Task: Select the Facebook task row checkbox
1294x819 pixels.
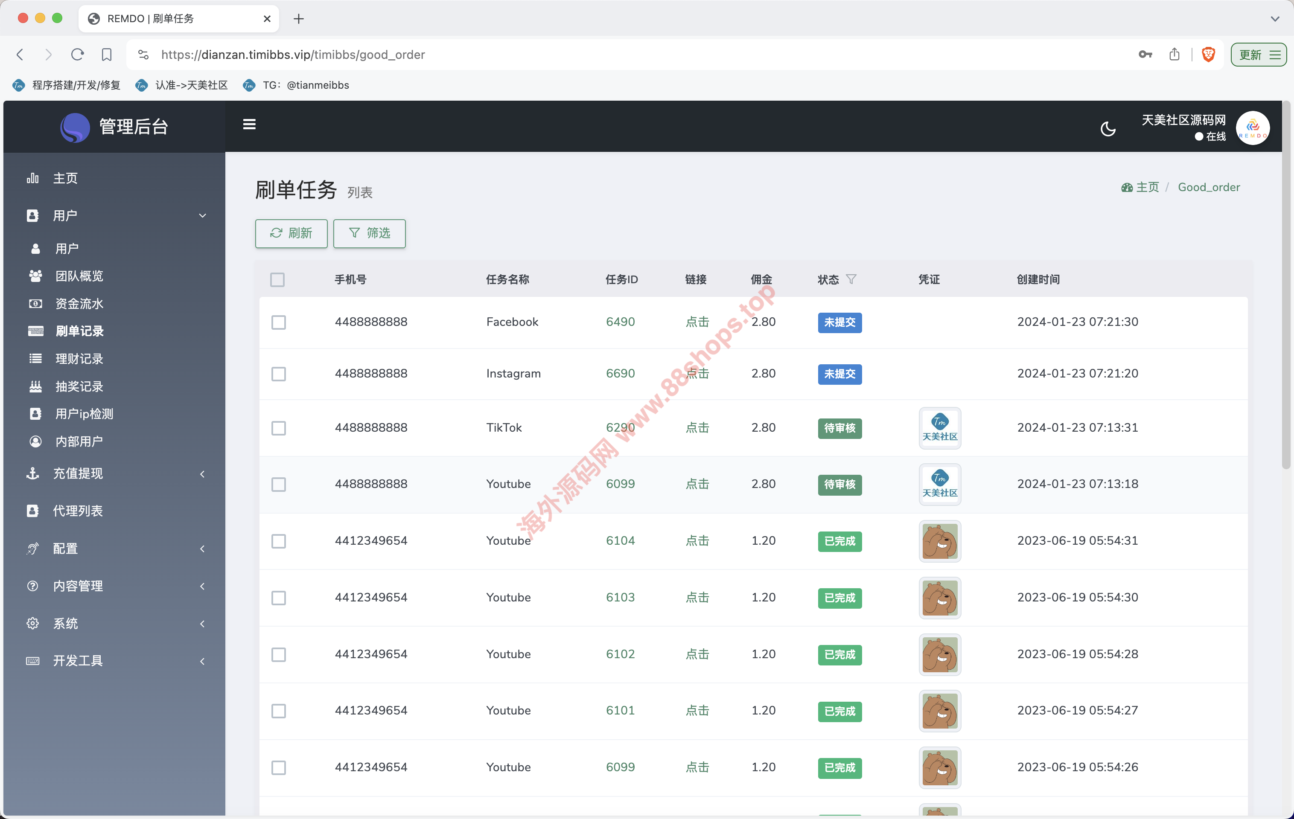Action: (x=278, y=322)
